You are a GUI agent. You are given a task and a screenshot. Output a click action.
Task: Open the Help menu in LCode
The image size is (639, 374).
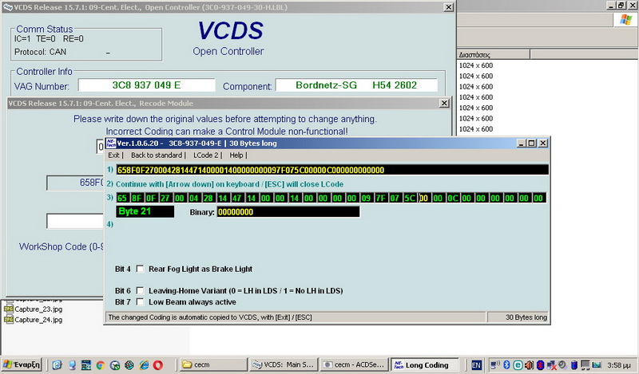point(236,155)
